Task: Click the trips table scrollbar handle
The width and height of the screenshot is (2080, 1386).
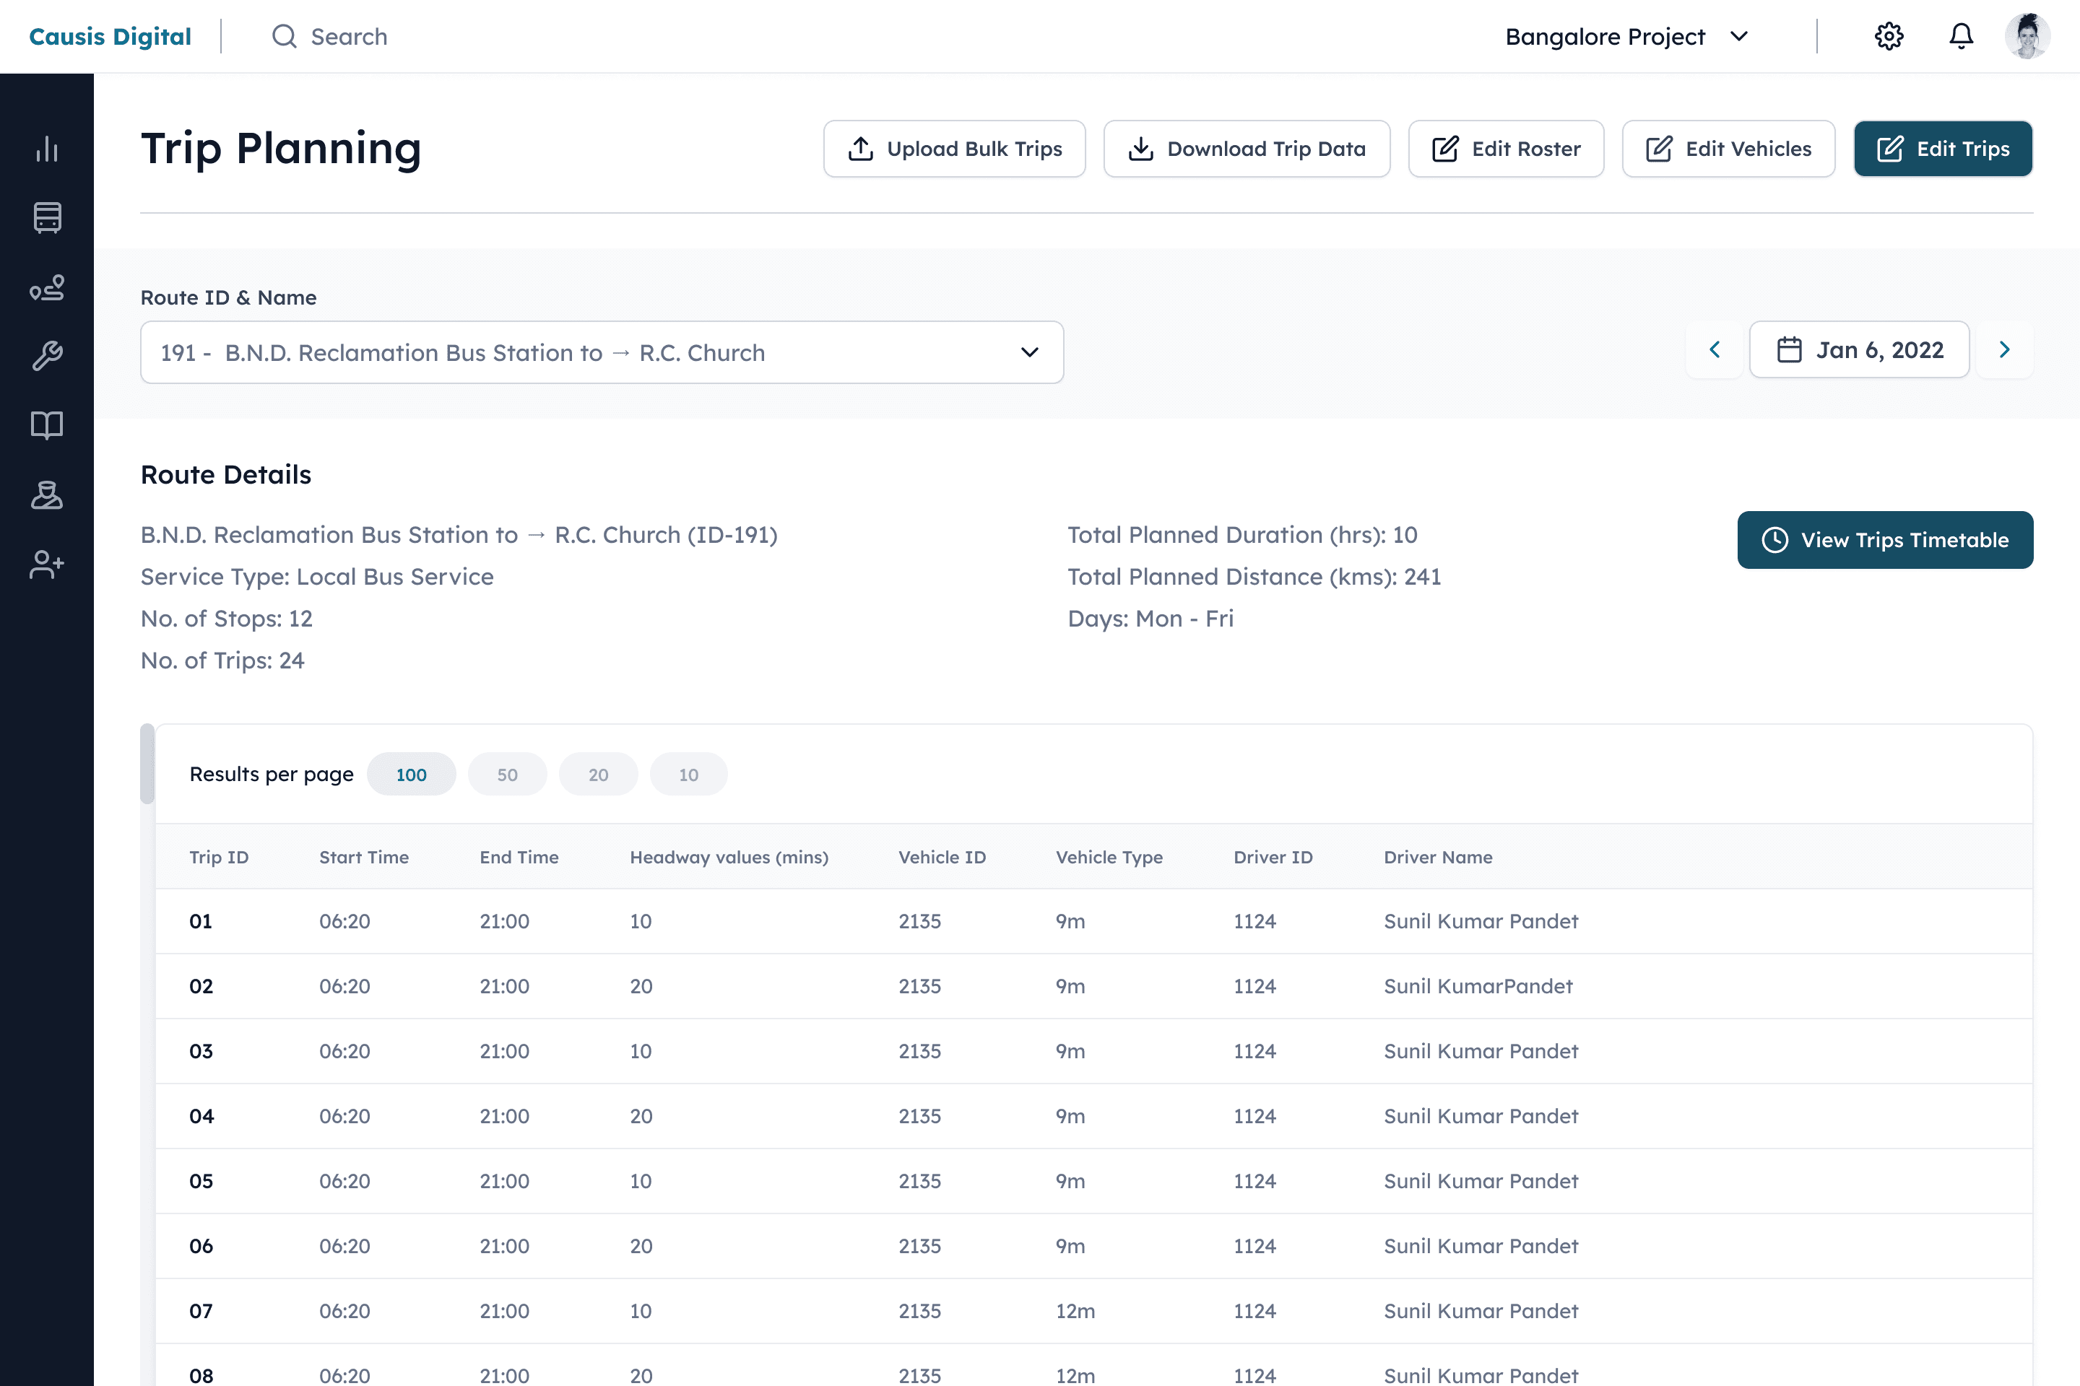Action: [147, 764]
